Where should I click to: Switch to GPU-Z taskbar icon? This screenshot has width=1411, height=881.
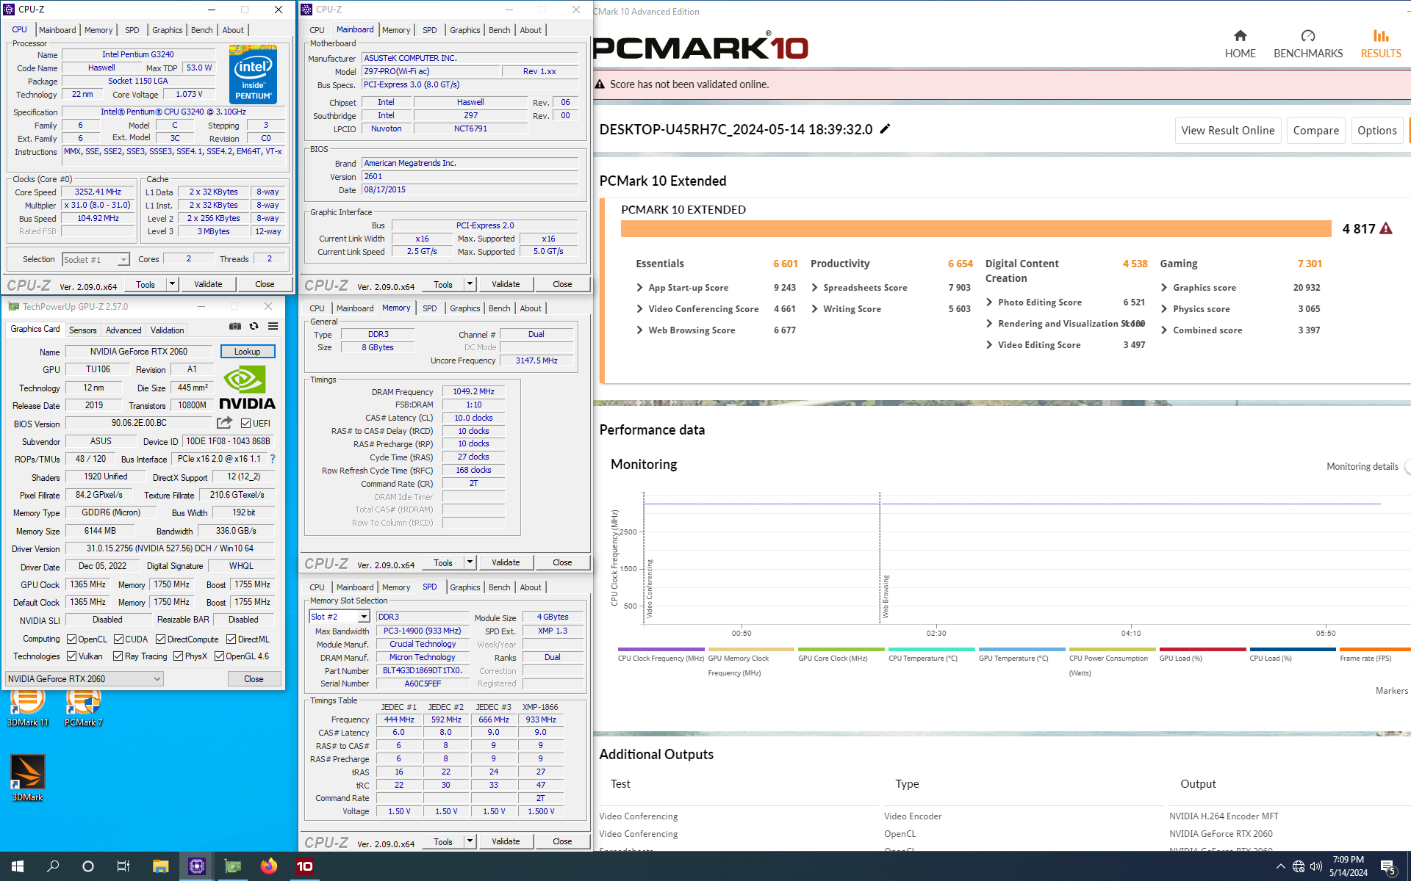point(232,866)
